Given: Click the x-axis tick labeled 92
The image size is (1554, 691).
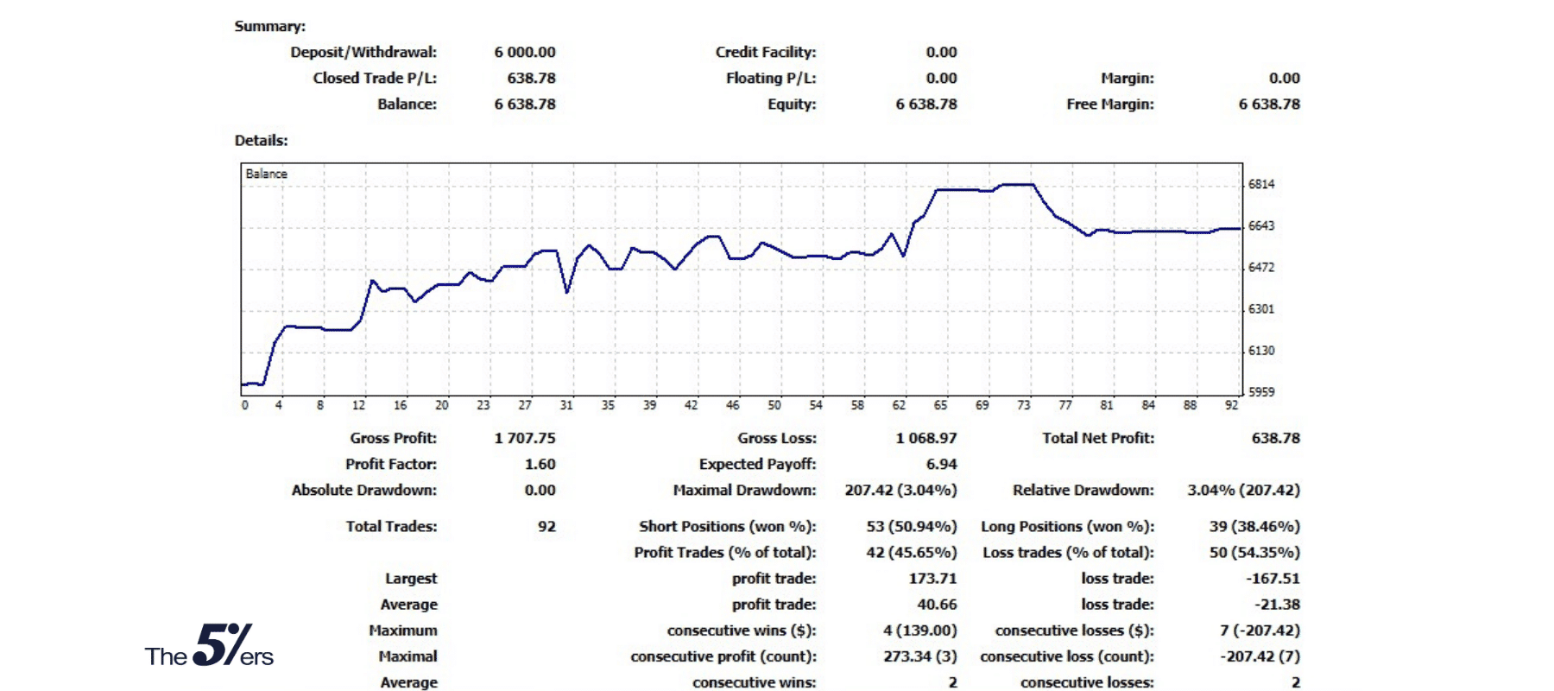Looking at the screenshot, I should [x=1231, y=405].
